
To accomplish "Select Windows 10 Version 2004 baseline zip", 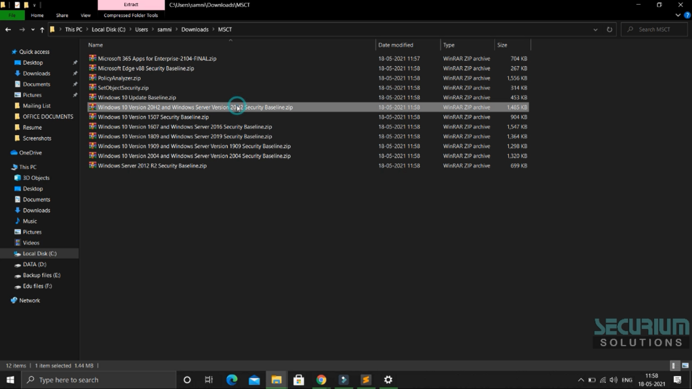I will pos(308,156).
